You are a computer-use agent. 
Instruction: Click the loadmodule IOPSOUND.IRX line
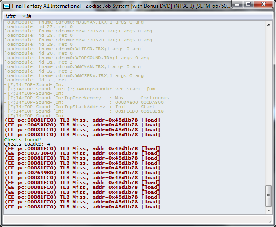(x=77, y=58)
